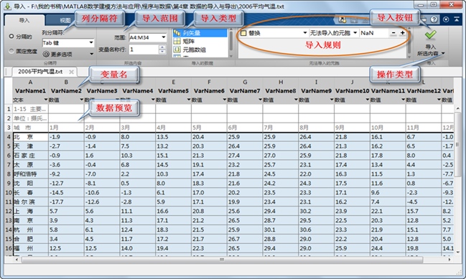Open the 文本 type dropdown for VarName1

(x=46, y=100)
